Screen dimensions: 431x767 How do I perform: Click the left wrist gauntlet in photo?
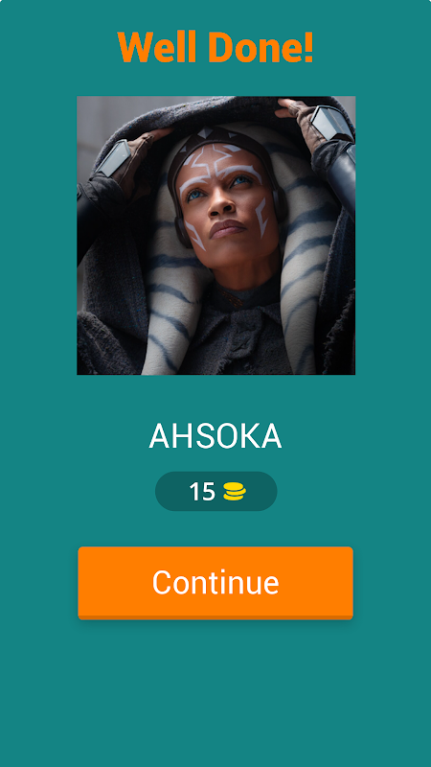[113, 157]
